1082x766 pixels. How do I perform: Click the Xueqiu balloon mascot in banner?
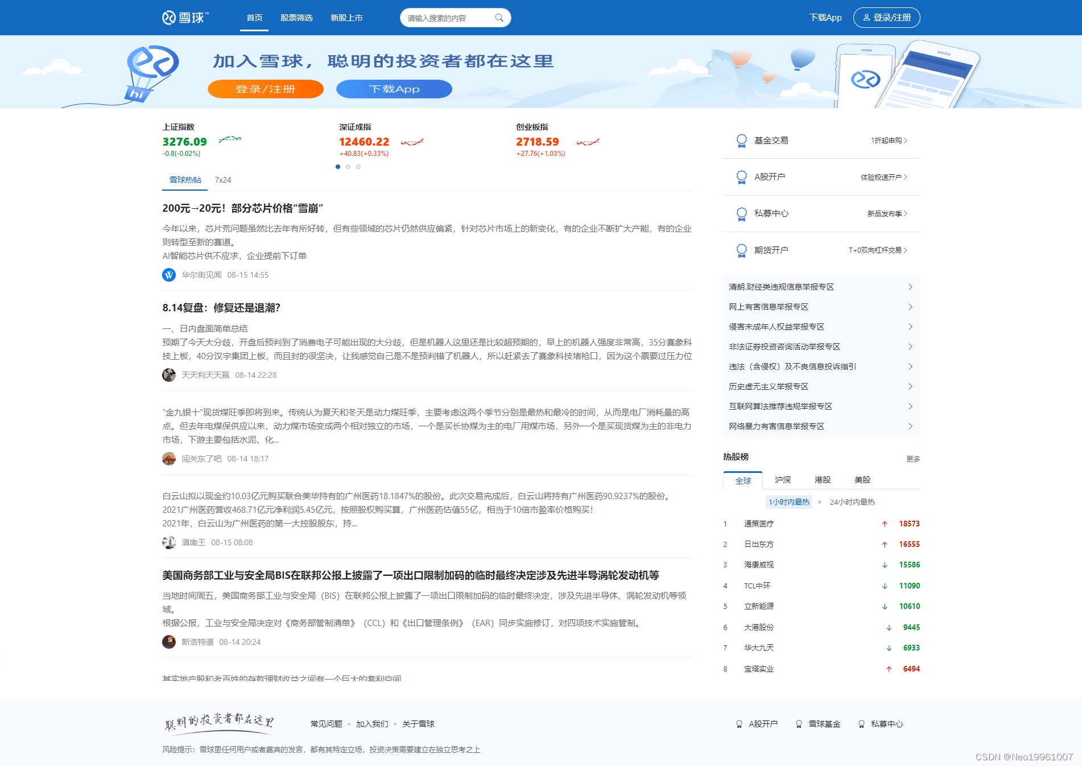tap(151, 74)
